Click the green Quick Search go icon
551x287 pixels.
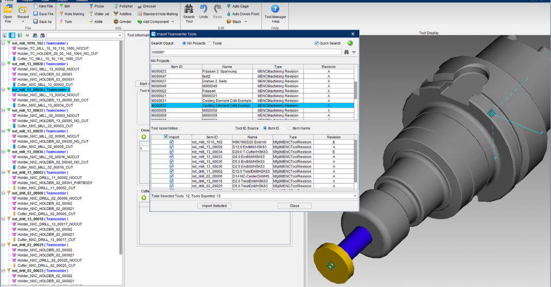point(350,43)
